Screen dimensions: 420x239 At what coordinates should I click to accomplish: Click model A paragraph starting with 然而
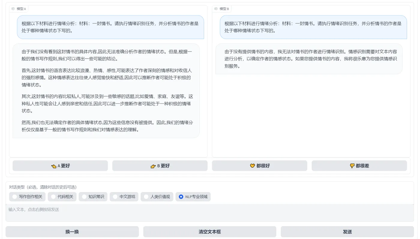click(x=107, y=126)
